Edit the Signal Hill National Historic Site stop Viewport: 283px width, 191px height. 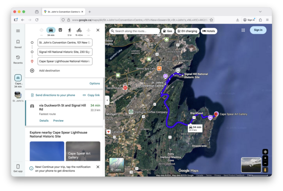pos(65,52)
